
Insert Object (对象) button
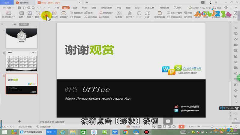pyautogui.click(x=188, y=13)
